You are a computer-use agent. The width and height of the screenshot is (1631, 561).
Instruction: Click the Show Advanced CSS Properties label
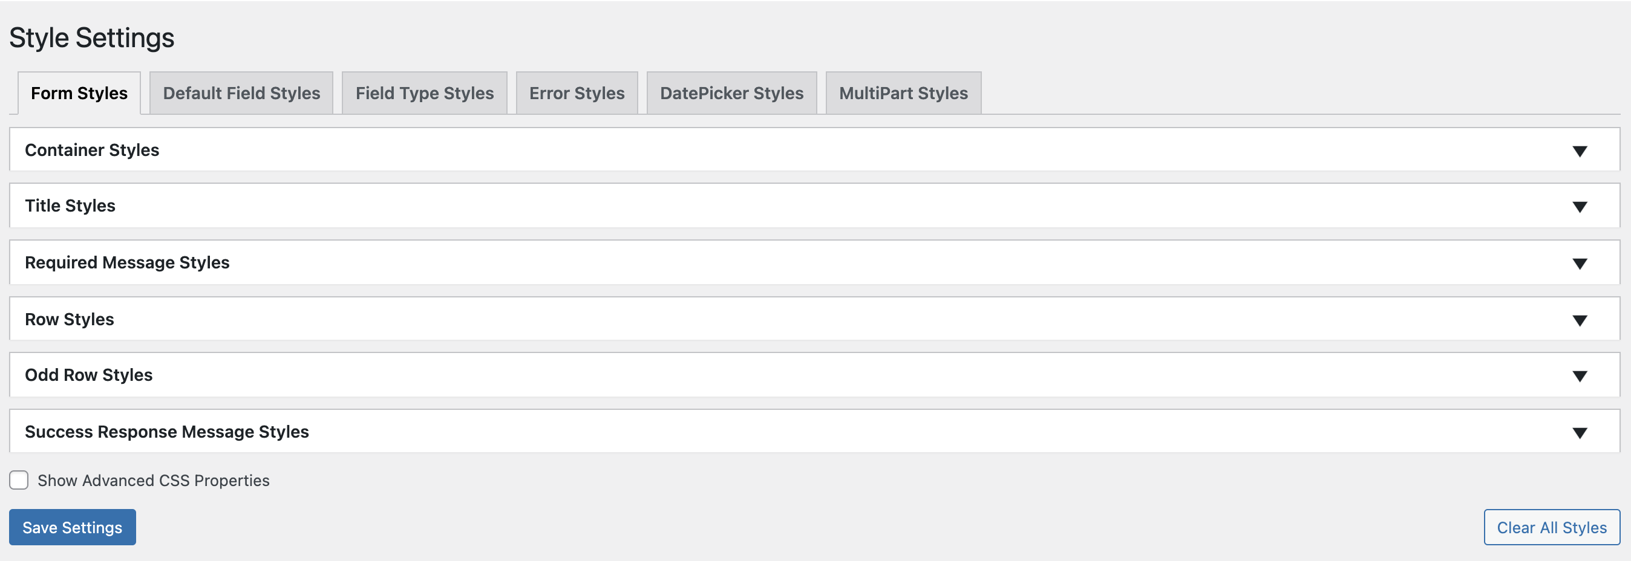[153, 481]
